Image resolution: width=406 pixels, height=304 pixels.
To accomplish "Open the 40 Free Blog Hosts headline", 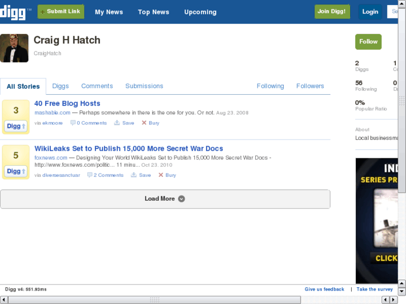I will (68, 104).
